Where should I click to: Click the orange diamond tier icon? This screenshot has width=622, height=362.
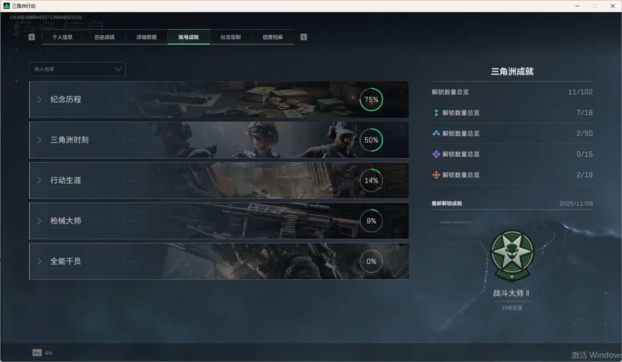tap(436, 175)
